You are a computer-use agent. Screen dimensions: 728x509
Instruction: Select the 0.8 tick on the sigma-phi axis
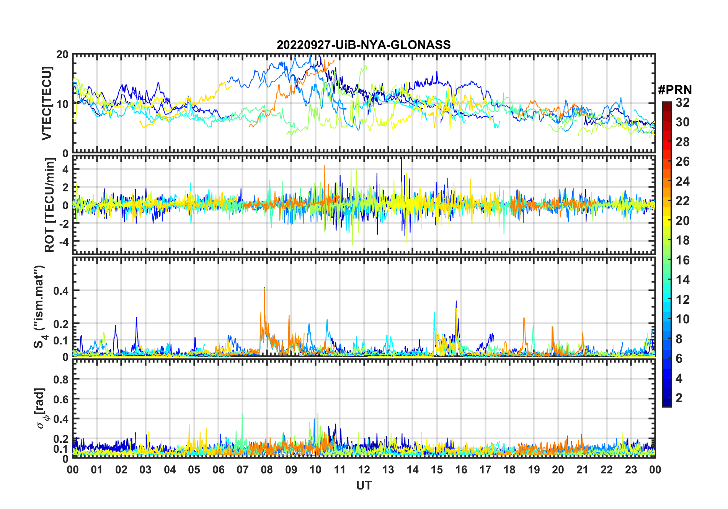[60, 379]
